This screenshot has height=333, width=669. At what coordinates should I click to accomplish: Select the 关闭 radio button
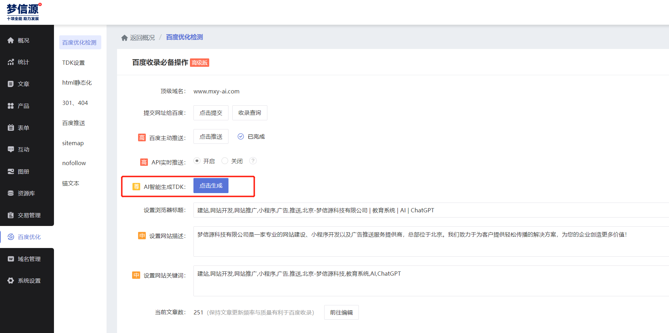(x=225, y=161)
